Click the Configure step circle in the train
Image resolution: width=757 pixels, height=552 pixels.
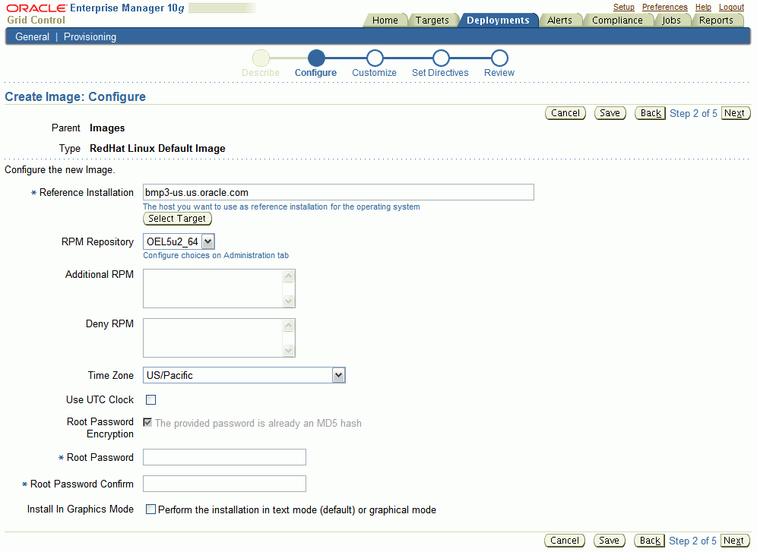coord(316,58)
